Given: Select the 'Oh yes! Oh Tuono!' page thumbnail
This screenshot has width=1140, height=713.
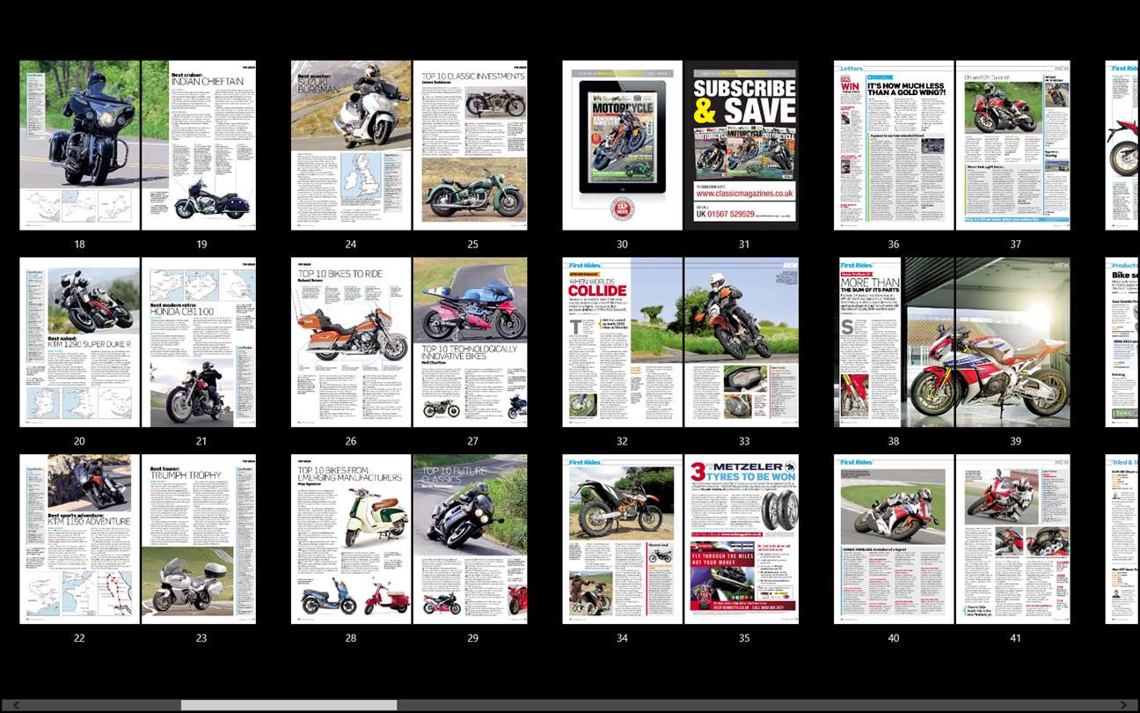Looking at the screenshot, I should [1013, 145].
